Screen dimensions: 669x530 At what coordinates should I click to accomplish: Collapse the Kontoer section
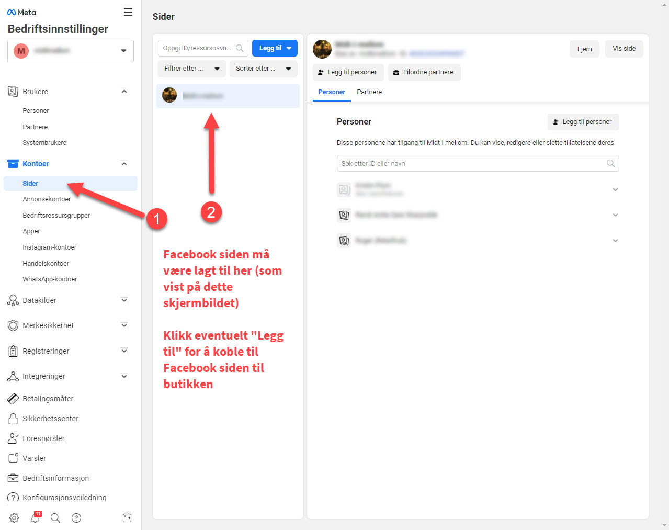pyautogui.click(x=124, y=164)
